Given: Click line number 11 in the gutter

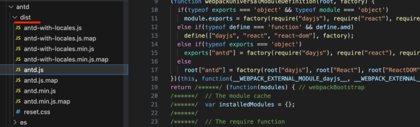Looking at the screenshot, I should click(154, 19).
